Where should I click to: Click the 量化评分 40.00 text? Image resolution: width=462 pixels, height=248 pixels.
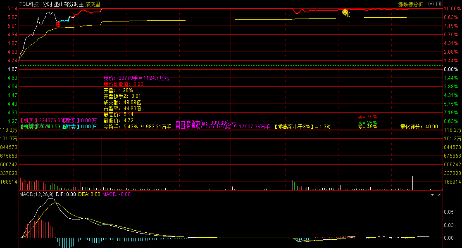(x=419, y=127)
